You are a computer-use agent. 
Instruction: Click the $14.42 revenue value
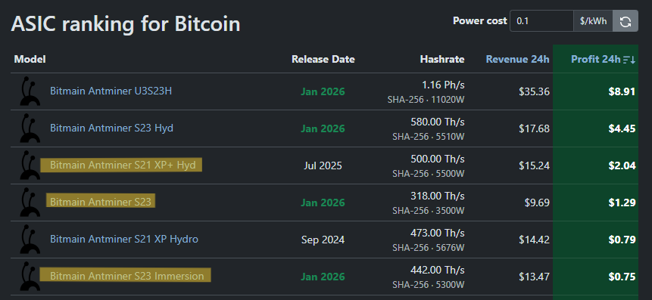pyautogui.click(x=534, y=240)
